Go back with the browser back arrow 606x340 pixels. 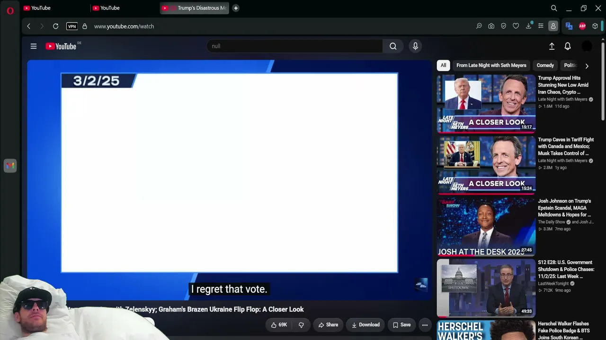pyautogui.click(x=28, y=26)
